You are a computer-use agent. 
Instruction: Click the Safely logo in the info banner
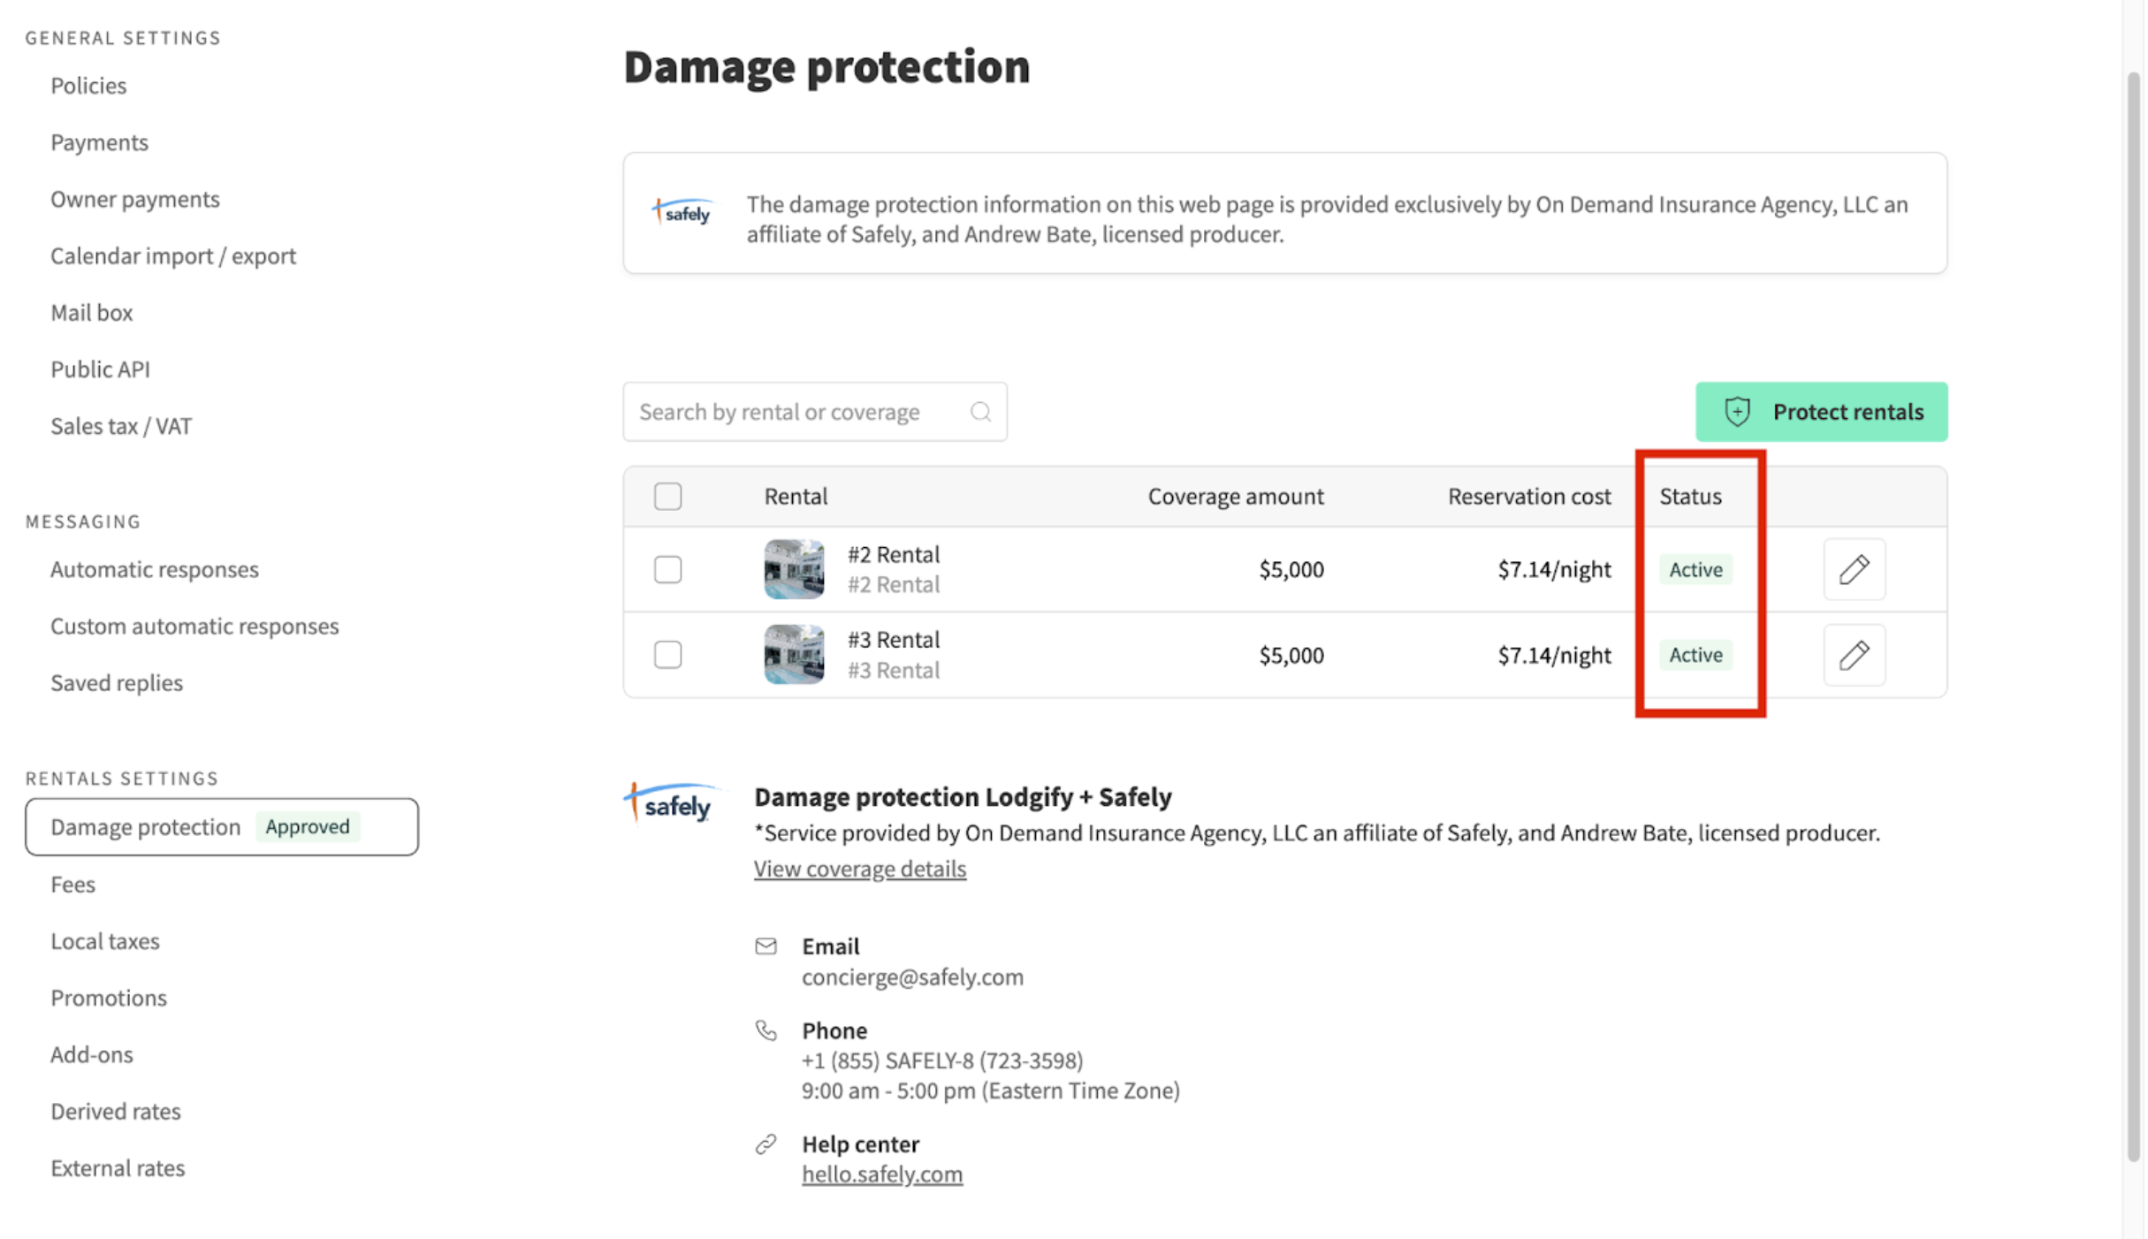coord(682,212)
